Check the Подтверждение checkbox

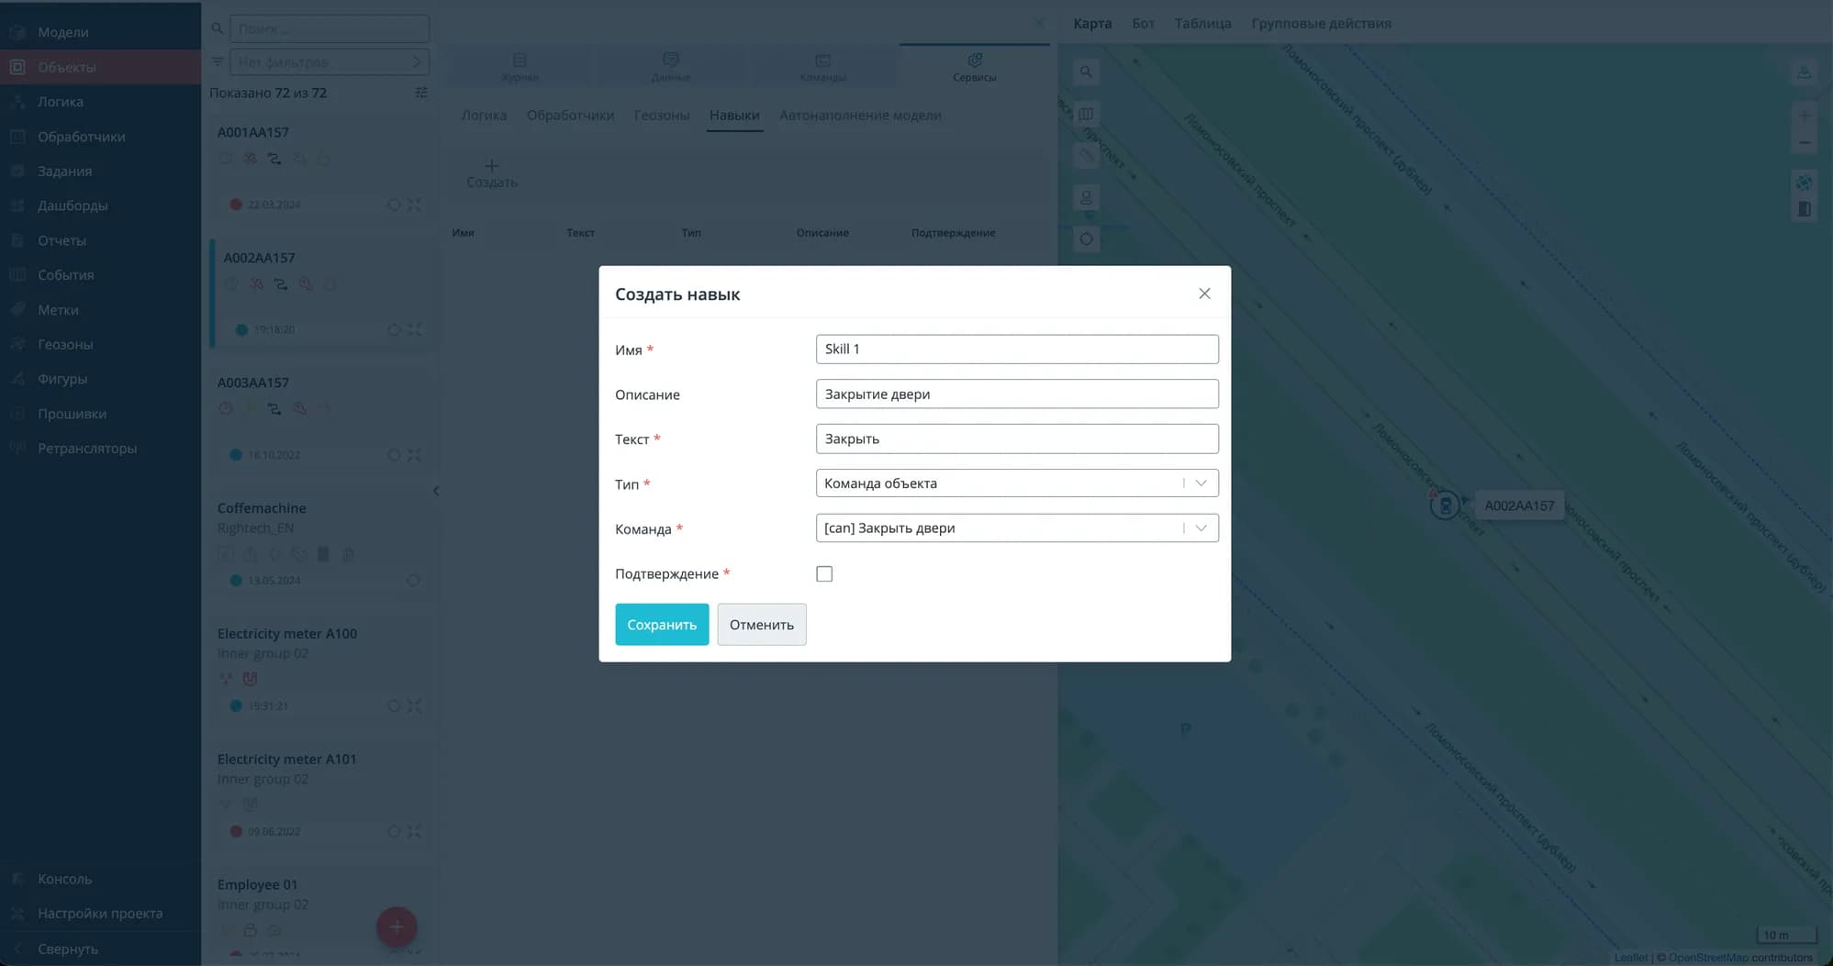click(x=824, y=574)
